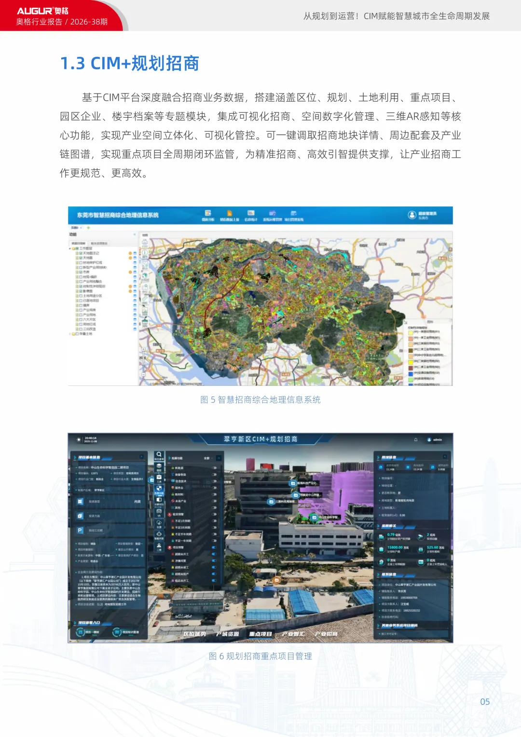Enter VR mode from the side toolbar
This screenshot has width=521, height=737.
[x=159, y=513]
